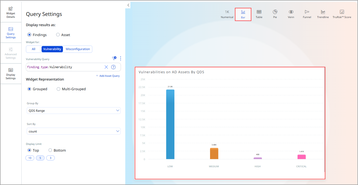This screenshot has width=358, height=185.
Task: Click the Add Asset Query link
Action: 108,76
